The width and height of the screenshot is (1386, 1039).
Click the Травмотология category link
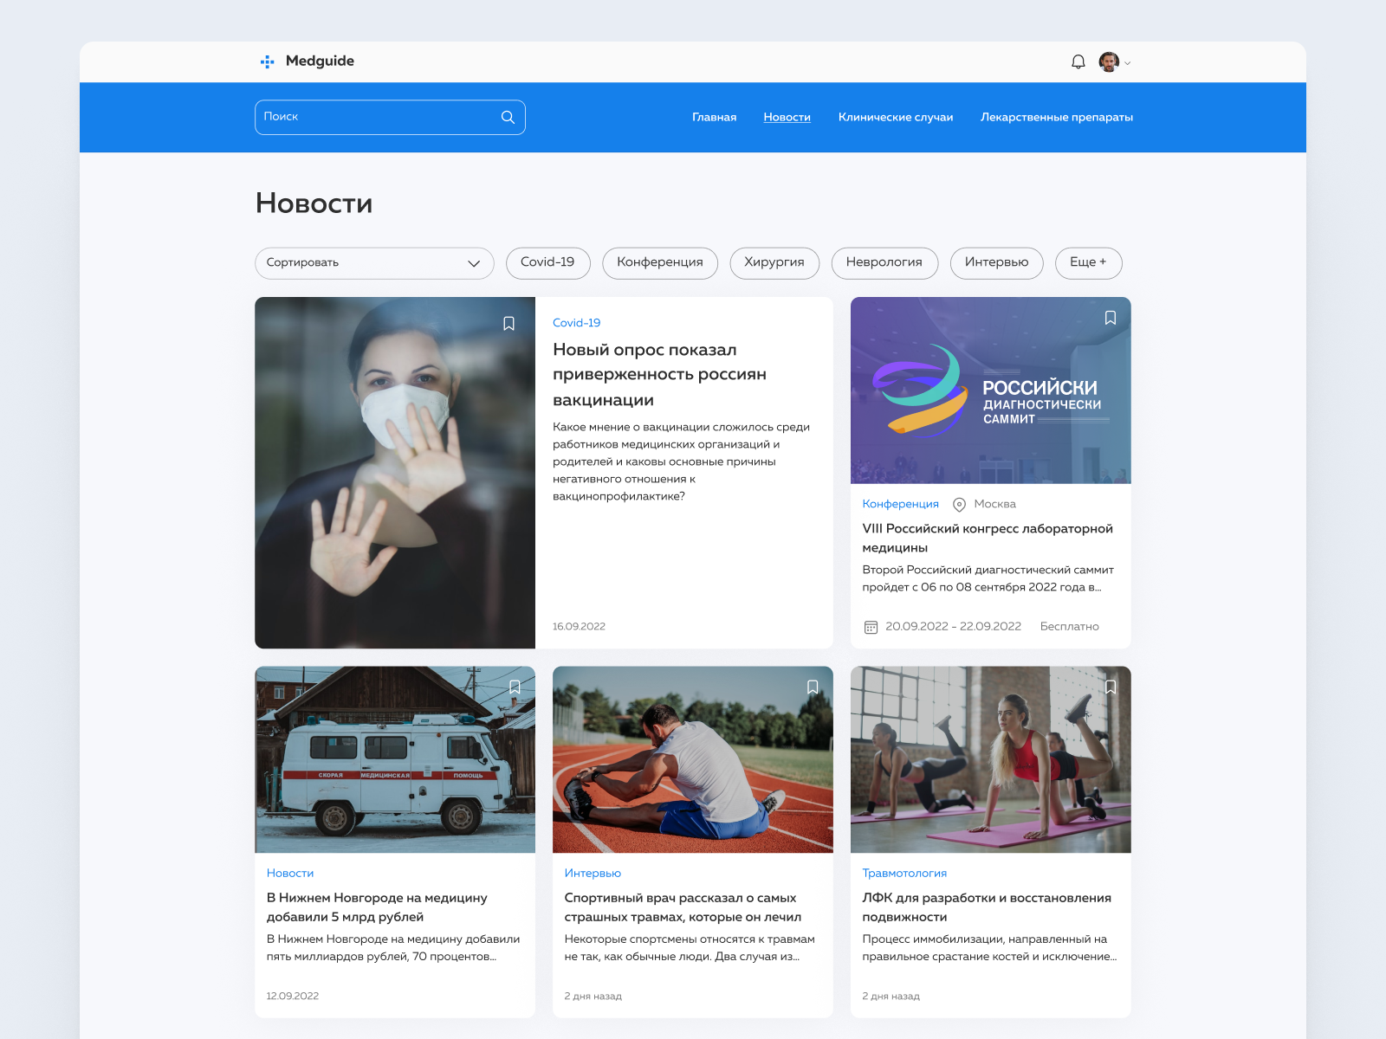point(904,873)
